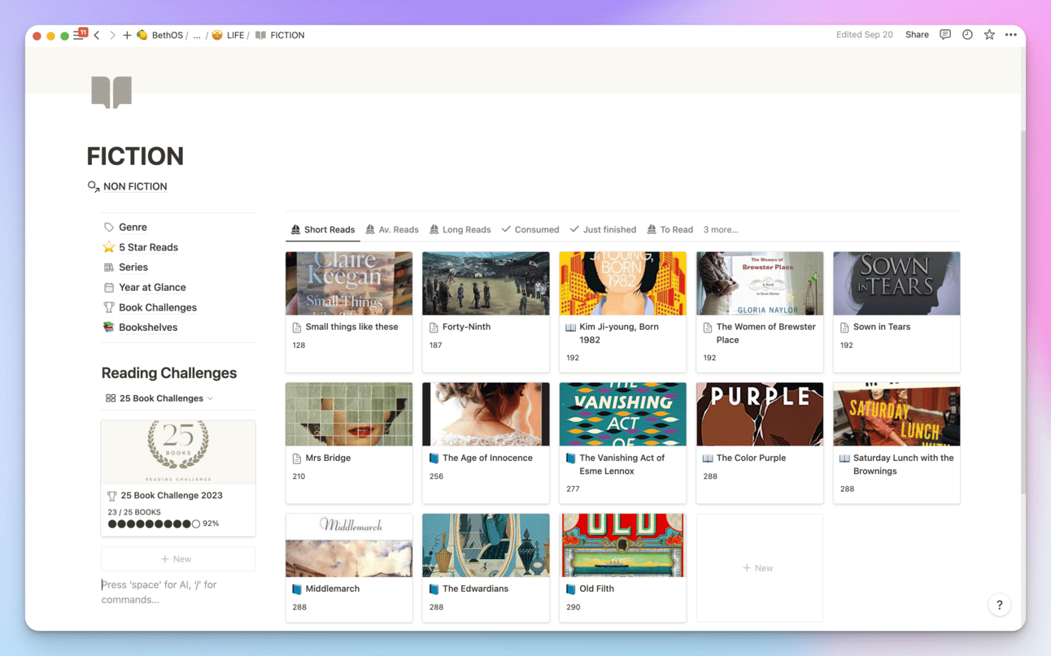Open The Age of Innocence title
1051x656 pixels.
coord(487,458)
